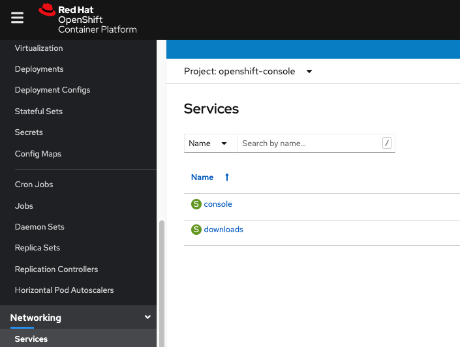Click the green S icon beside downloads

tap(196, 230)
